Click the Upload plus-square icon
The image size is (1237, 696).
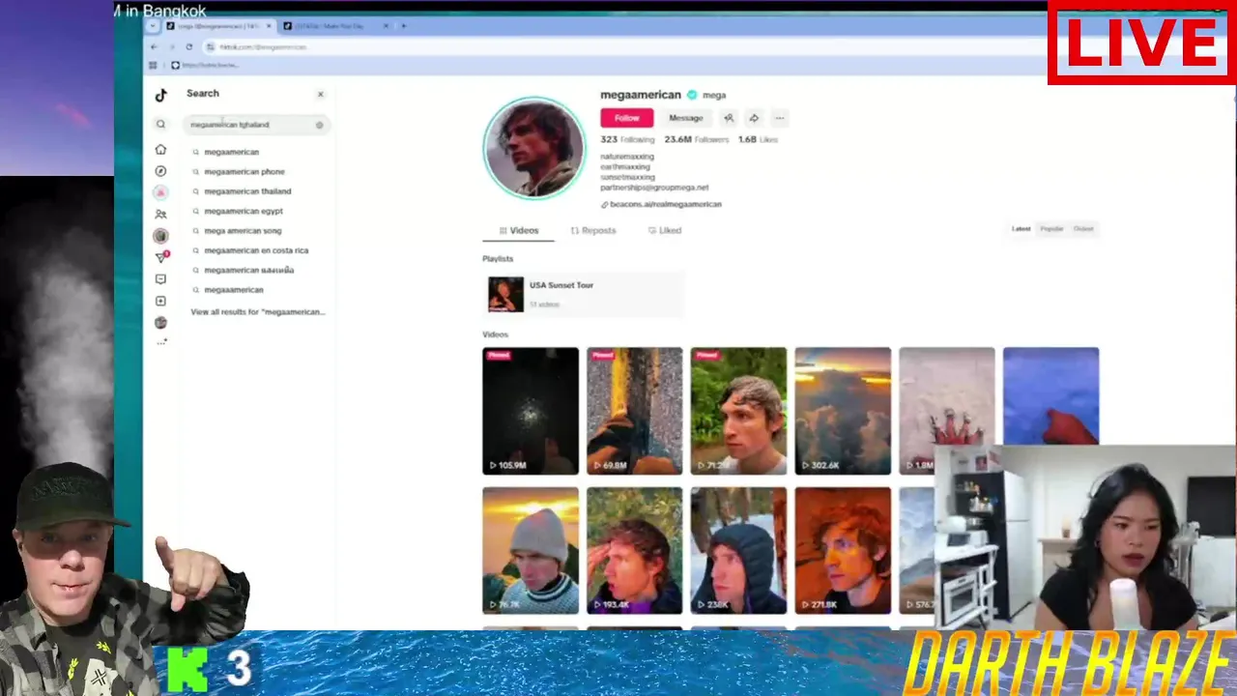coord(161,301)
